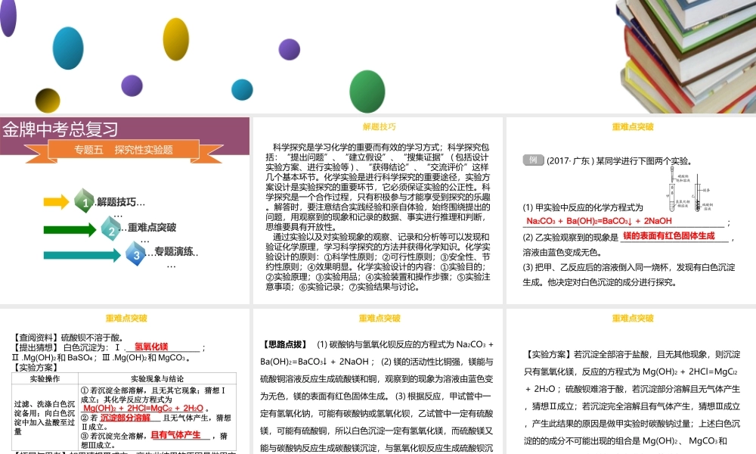Click red equation Na₂CO₃ + Ba(OH)₂=BaCO₃↓ + 2NaOH
This screenshot has width=756, height=454.
[x=599, y=221]
